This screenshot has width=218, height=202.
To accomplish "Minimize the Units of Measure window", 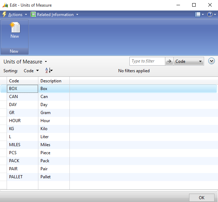I will pyautogui.click(x=178, y=5).
